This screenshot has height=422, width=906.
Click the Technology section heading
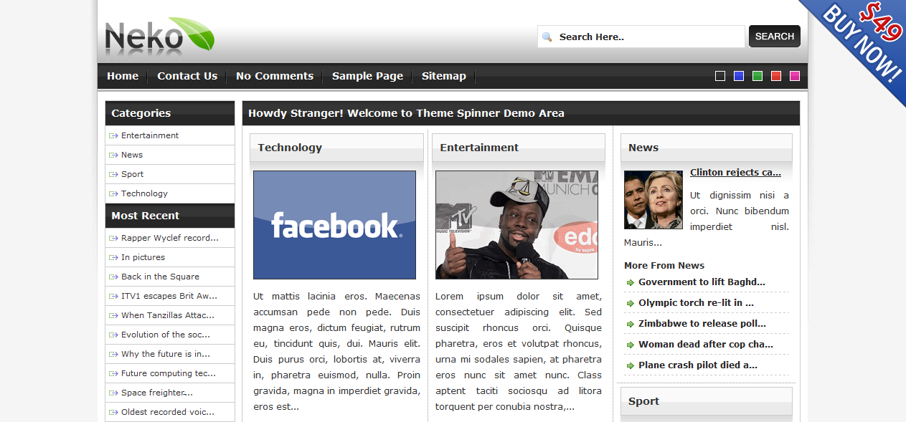(290, 148)
